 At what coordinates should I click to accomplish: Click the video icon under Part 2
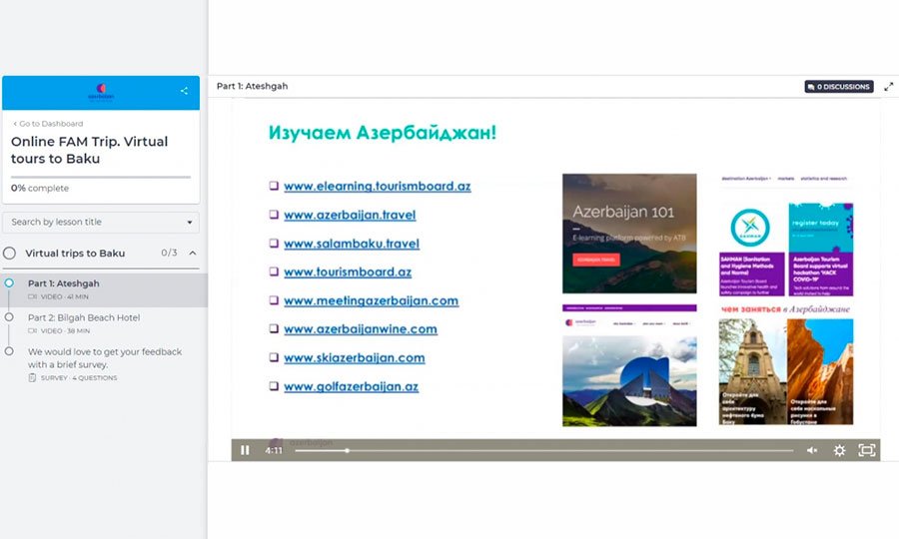coord(32,331)
